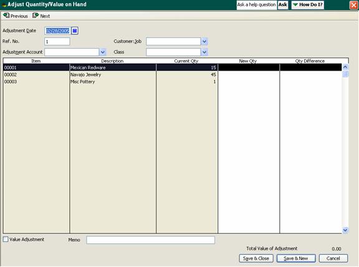Cancel the inventory adjustment
Screen dimensions: 359x267
pos(333,258)
